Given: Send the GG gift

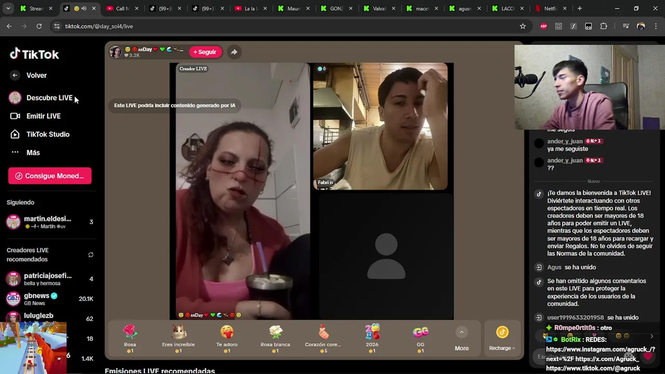Looking at the screenshot, I should [x=420, y=339].
